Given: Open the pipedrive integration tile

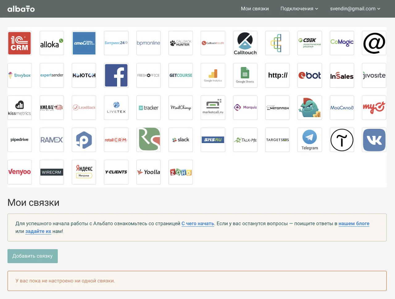Looking at the screenshot, I should point(19,140).
